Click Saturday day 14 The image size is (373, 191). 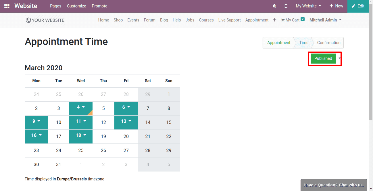click(x=148, y=123)
